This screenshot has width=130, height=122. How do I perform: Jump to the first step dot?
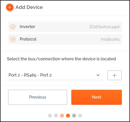click(x=50, y=115)
